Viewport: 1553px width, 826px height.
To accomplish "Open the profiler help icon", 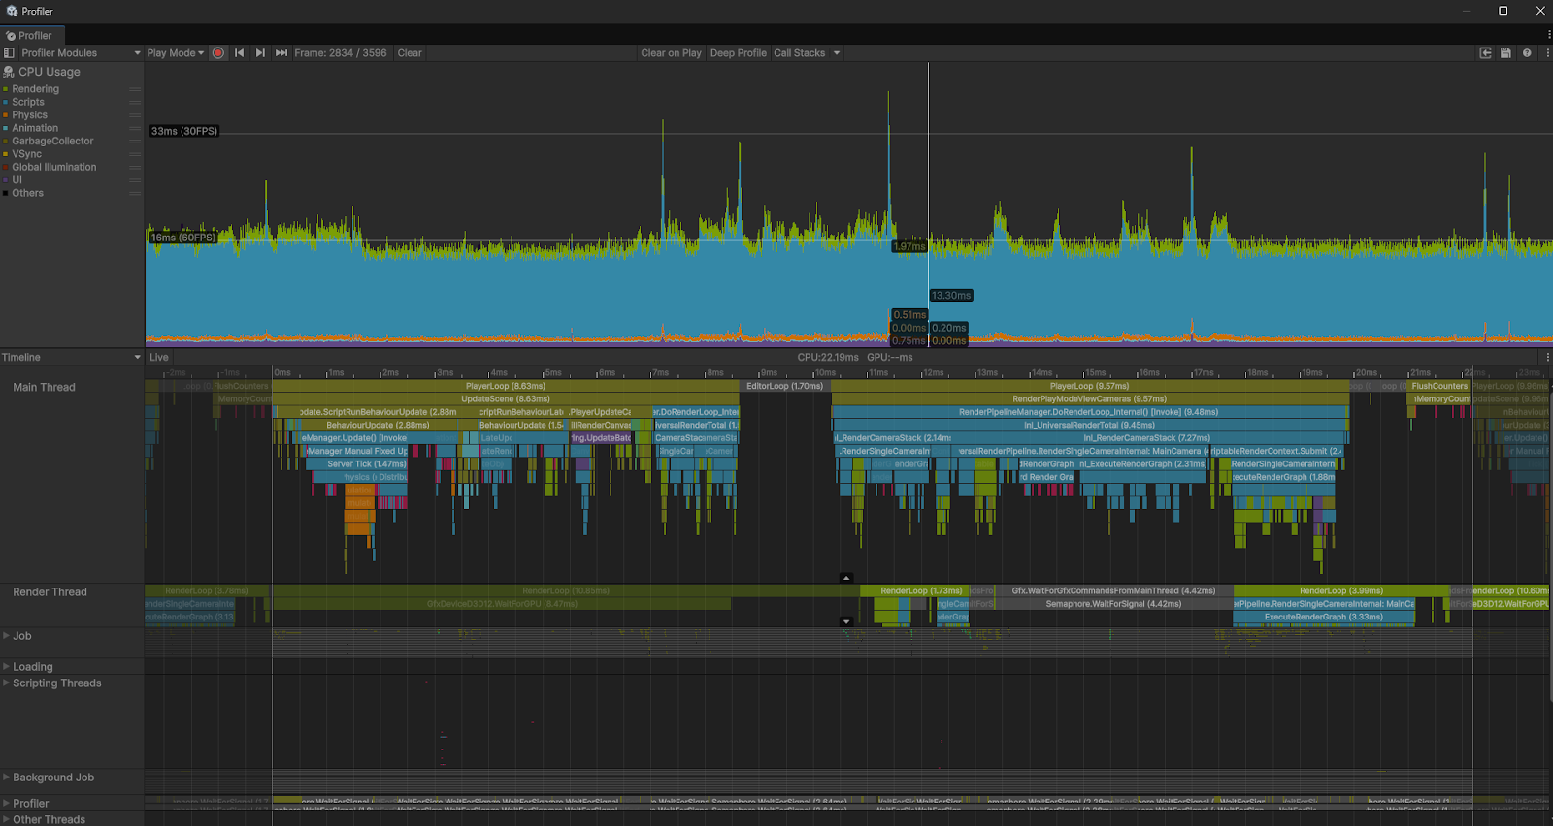I will point(1527,53).
